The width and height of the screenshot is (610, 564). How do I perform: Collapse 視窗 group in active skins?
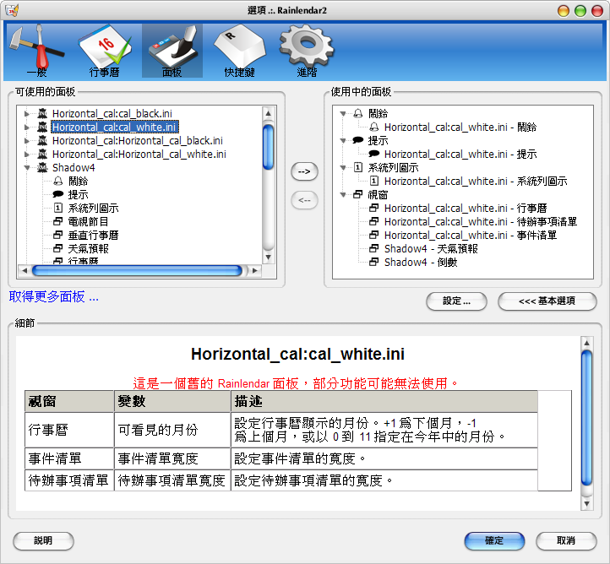click(343, 194)
